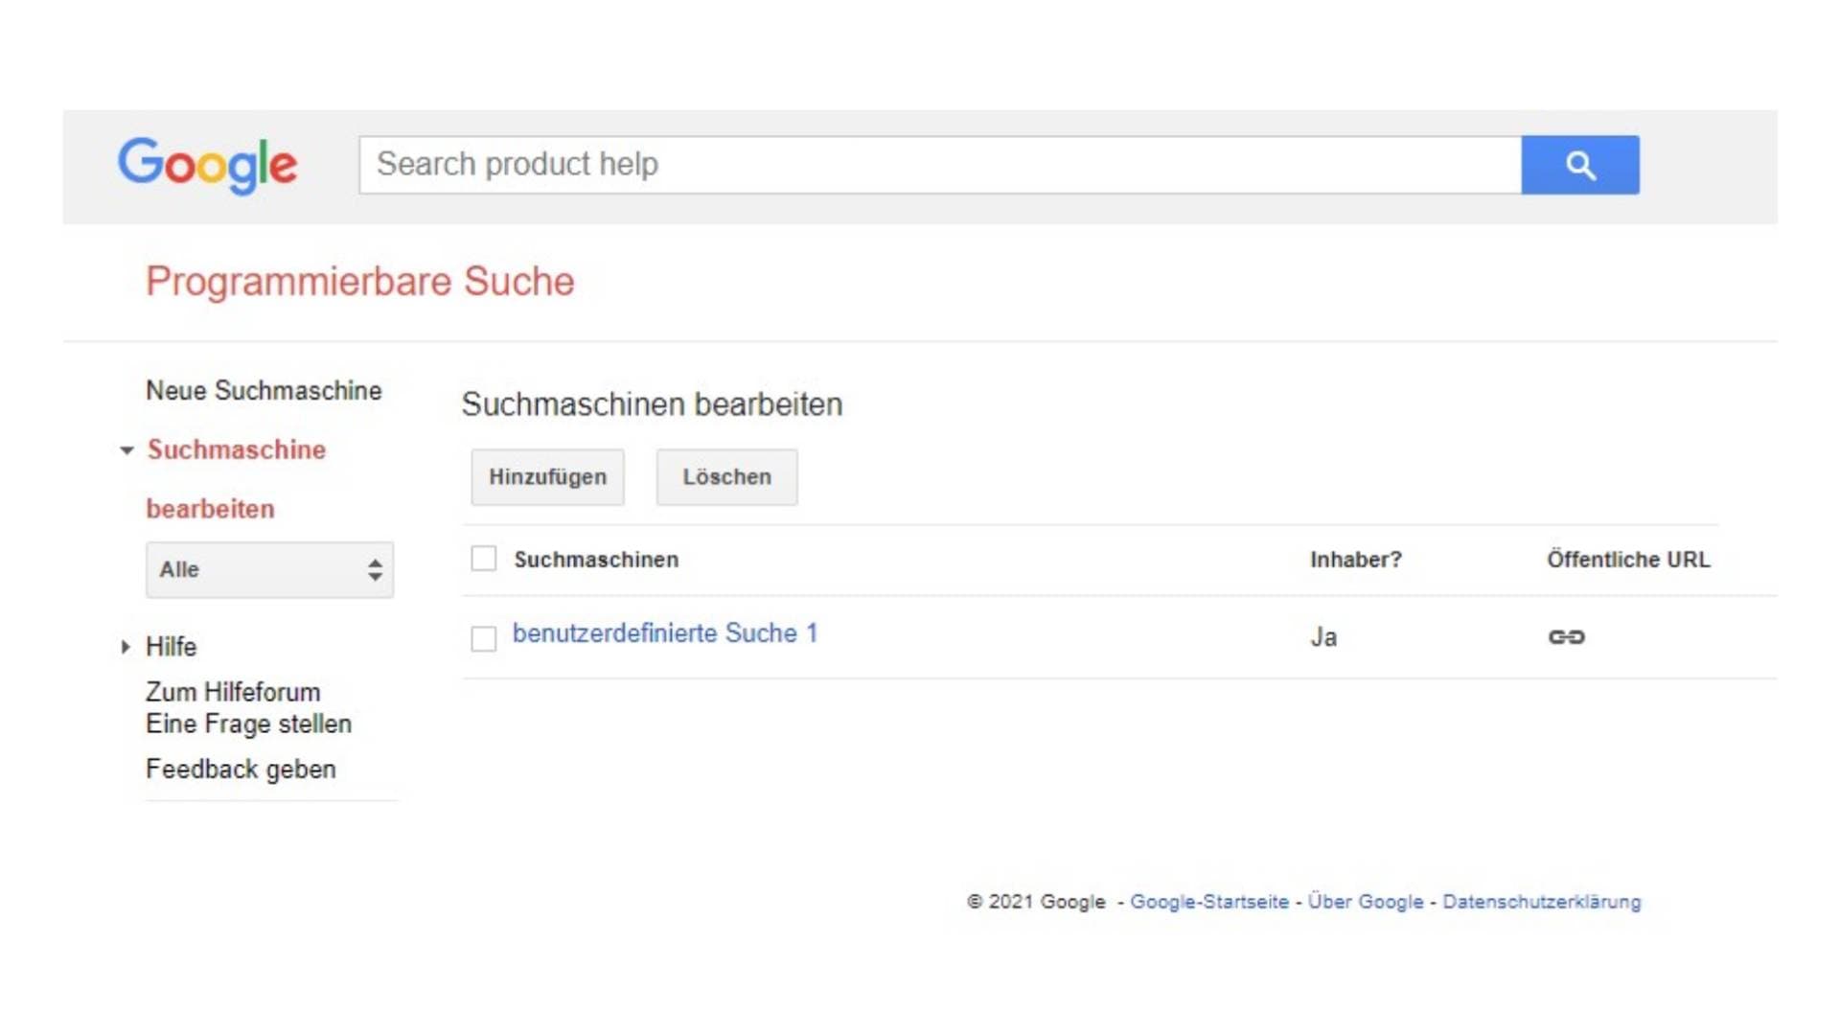Tick the select-all Suchmaschinen checkbox
The height and width of the screenshot is (1035, 1840).
484,559
